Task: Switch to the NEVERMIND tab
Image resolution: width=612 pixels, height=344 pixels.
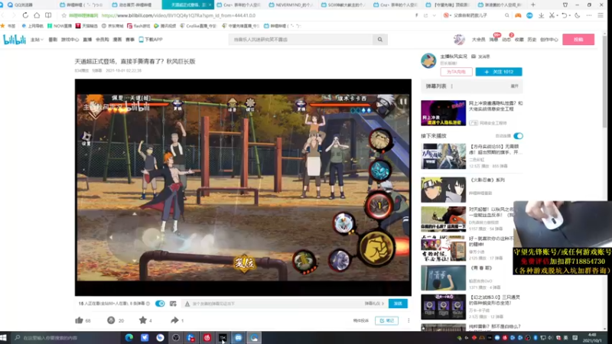Action: click(292, 5)
